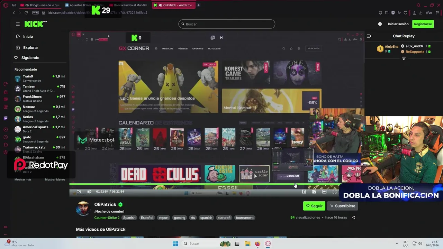The width and height of the screenshot is (443, 249).
Task: Click the Opera snapshot icon
Action: coord(387,13)
